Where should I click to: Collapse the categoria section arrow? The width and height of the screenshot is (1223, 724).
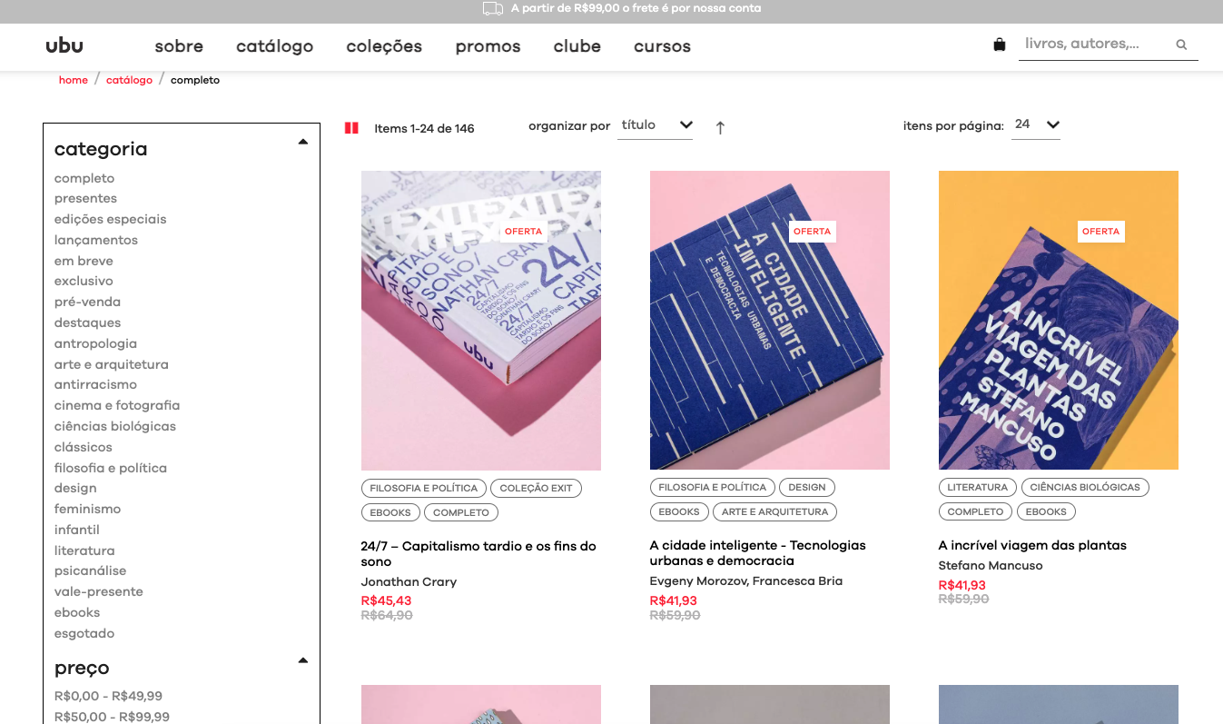[303, 142]
